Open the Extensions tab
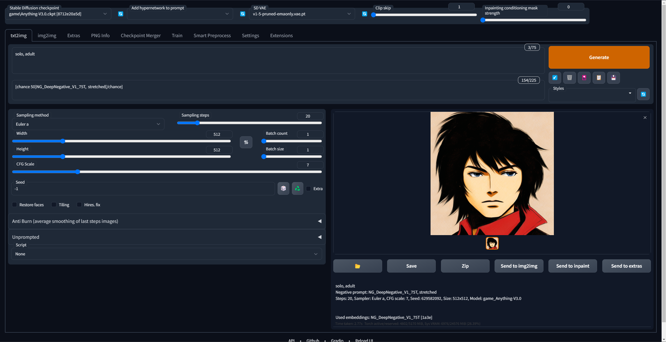Viewport: 666px width, 342px height. pyautogui.click(x=281, y=35)
